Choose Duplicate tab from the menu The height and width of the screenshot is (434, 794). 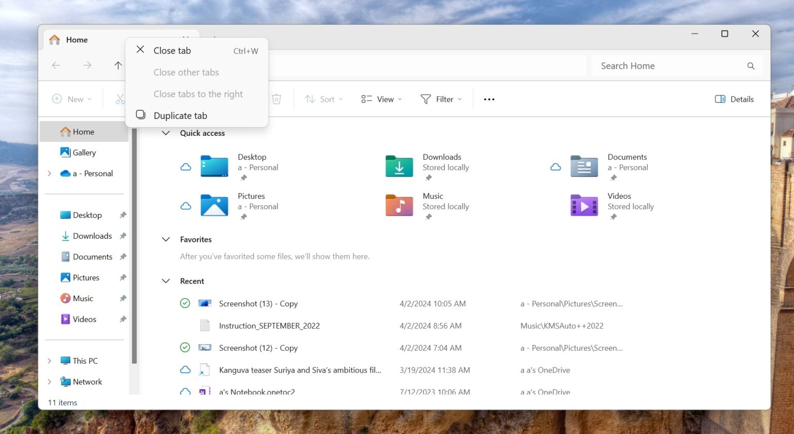[x=180, y=115]
